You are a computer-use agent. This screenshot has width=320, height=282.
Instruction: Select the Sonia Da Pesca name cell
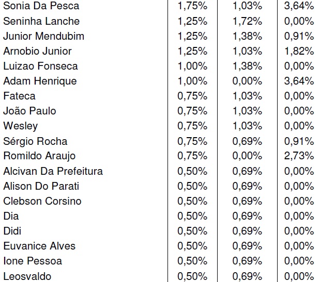(x=41, y=6)
